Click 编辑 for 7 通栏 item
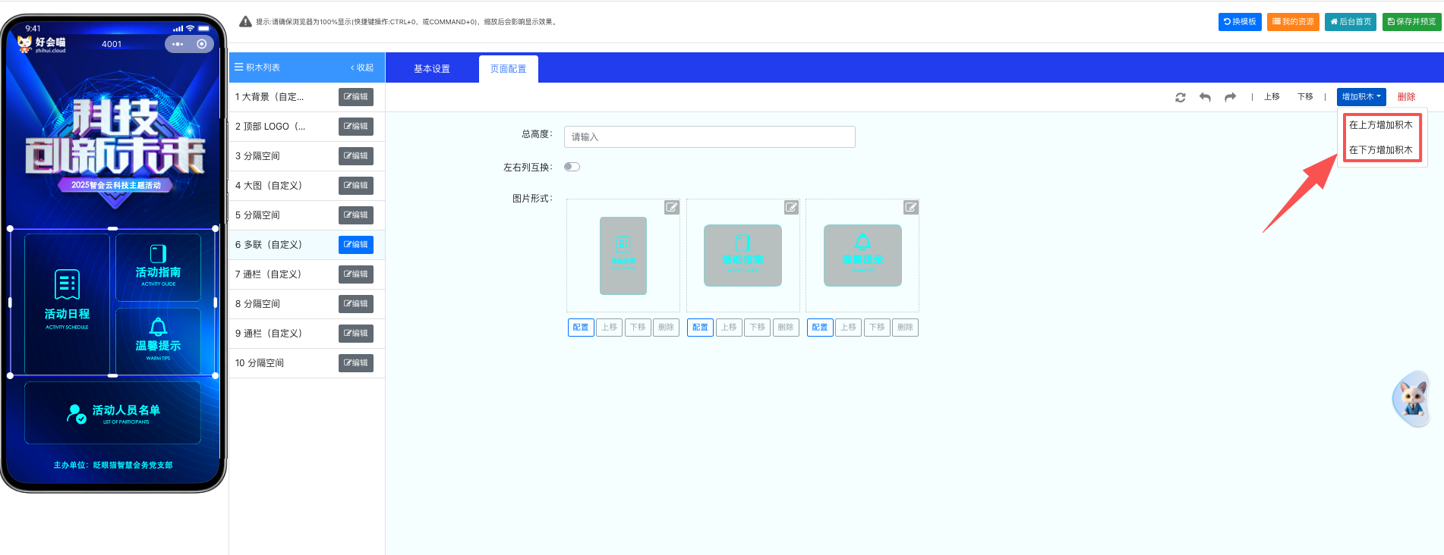1444x555 pixels. 355,274
